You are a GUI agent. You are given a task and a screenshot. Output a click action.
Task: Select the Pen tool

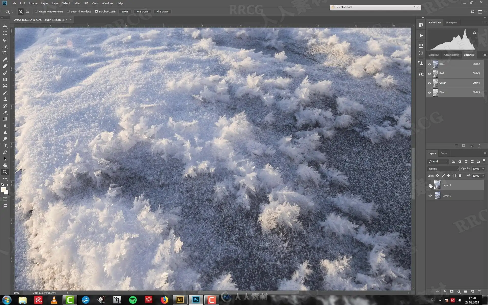pos(5,152)
